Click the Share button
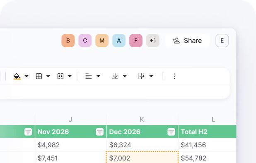 187,41
